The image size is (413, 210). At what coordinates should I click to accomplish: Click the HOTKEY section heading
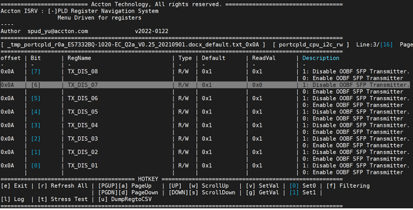coord(148,179)
